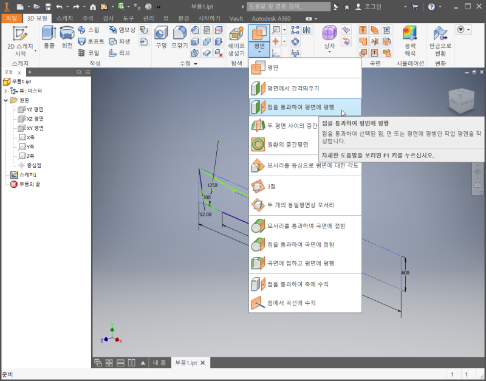This screenshot has height=381, width=486.
Task: Select the Emboss (엠보싱) tool
Action: pyautogui.click(x=122, y=30)
